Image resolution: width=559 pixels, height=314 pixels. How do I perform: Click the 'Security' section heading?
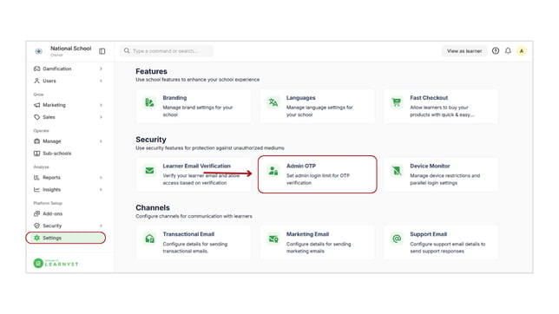tap(151, 140)
